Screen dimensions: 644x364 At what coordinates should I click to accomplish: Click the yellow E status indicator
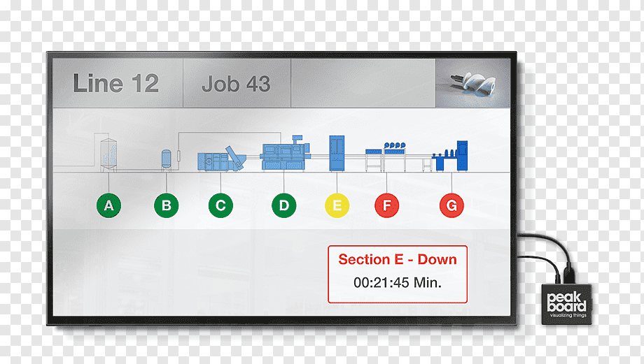337,205
